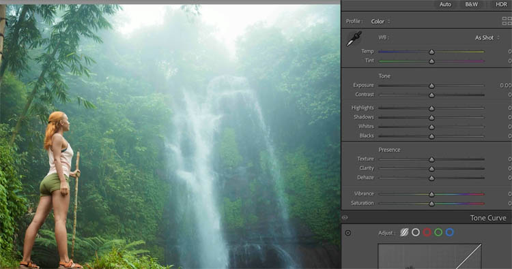The width and height of the screenshot is (512, 269).
Task: Toggle Tone Curve panel visibility eye
Action: point(345,217)
